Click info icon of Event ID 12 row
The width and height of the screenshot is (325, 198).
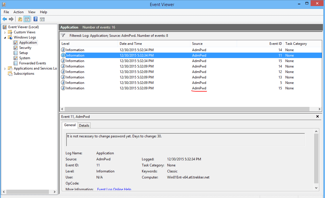click(63, 72)
